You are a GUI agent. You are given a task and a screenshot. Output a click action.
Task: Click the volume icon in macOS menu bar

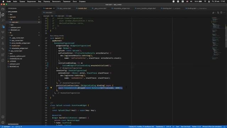(191, 1)
